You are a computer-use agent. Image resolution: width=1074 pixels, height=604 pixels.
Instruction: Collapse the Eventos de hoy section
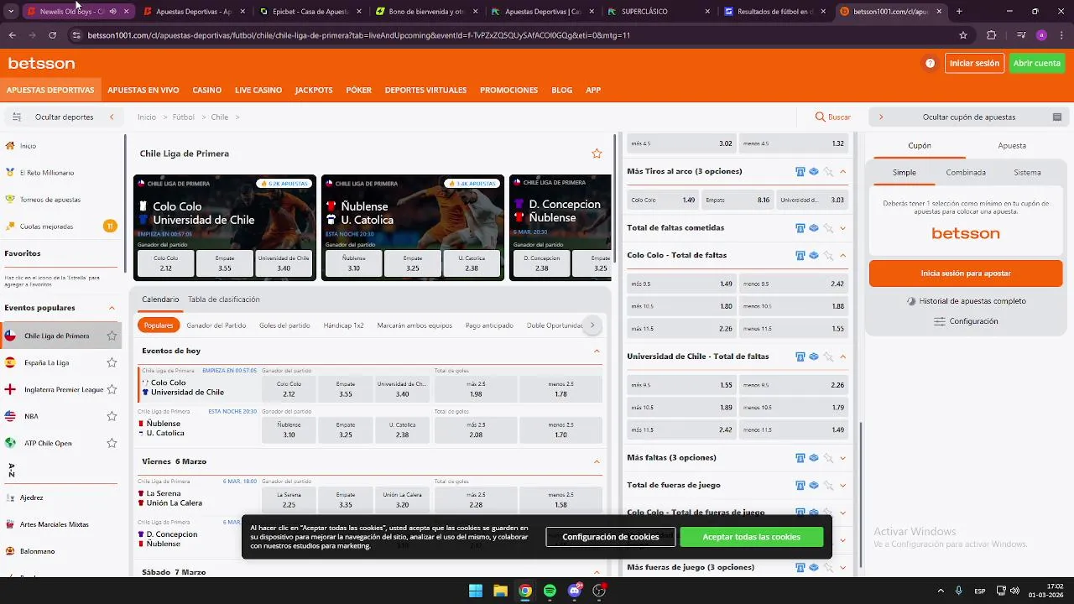tap(597, 351)
